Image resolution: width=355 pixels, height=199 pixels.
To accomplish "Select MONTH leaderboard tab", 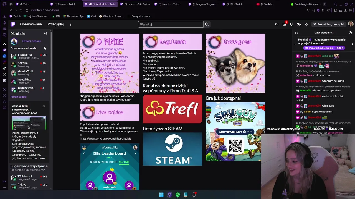I will click(113, 162).
